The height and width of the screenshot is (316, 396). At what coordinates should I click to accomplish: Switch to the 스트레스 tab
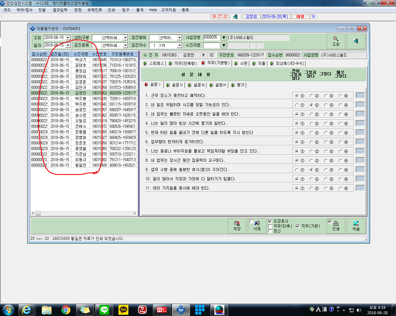[154, 63]
